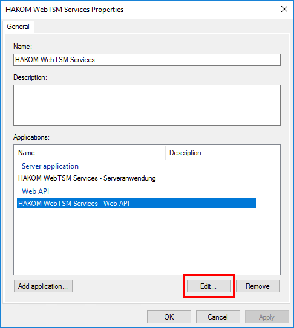Click the dialog title bar text
The width and height of the screenshot is (294, 328).
click(65, 10)
